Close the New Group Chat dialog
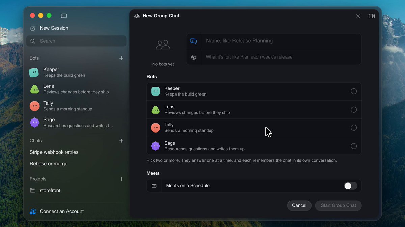405x227 pixels. [358, 16]
